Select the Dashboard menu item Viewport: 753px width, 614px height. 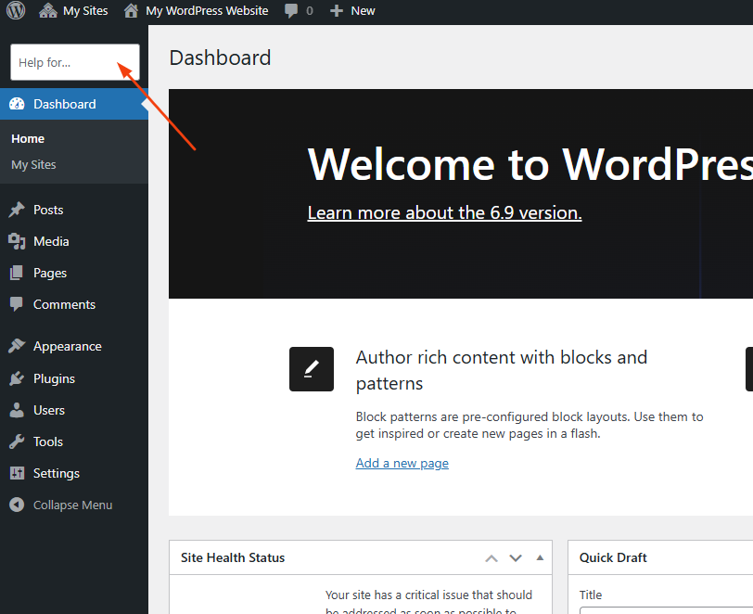coord(74,104)
